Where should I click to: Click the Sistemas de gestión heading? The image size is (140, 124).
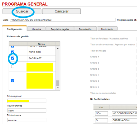click(x=18, y=36)
